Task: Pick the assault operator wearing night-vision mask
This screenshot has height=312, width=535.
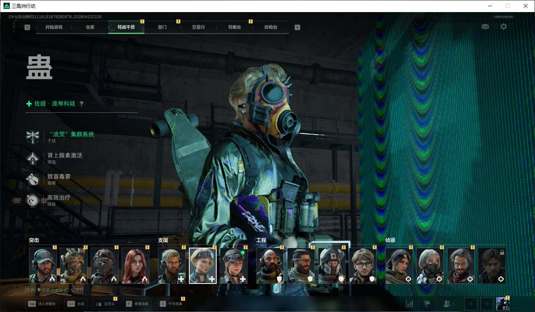Action: [105, 266]
